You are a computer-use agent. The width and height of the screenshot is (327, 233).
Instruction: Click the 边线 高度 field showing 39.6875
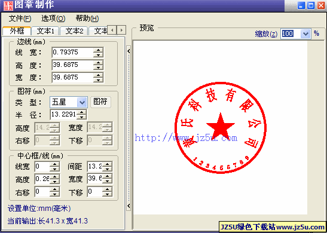point(72,65)
